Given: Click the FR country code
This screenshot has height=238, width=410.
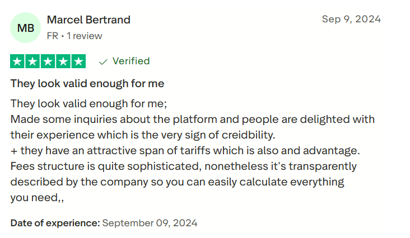Looking at the screenshot, I should click(x=53, y=36).
